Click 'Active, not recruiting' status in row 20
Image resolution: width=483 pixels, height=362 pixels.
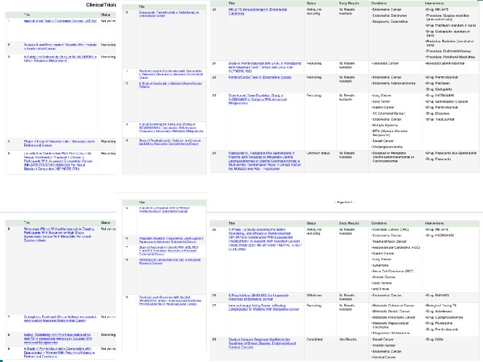314,11
